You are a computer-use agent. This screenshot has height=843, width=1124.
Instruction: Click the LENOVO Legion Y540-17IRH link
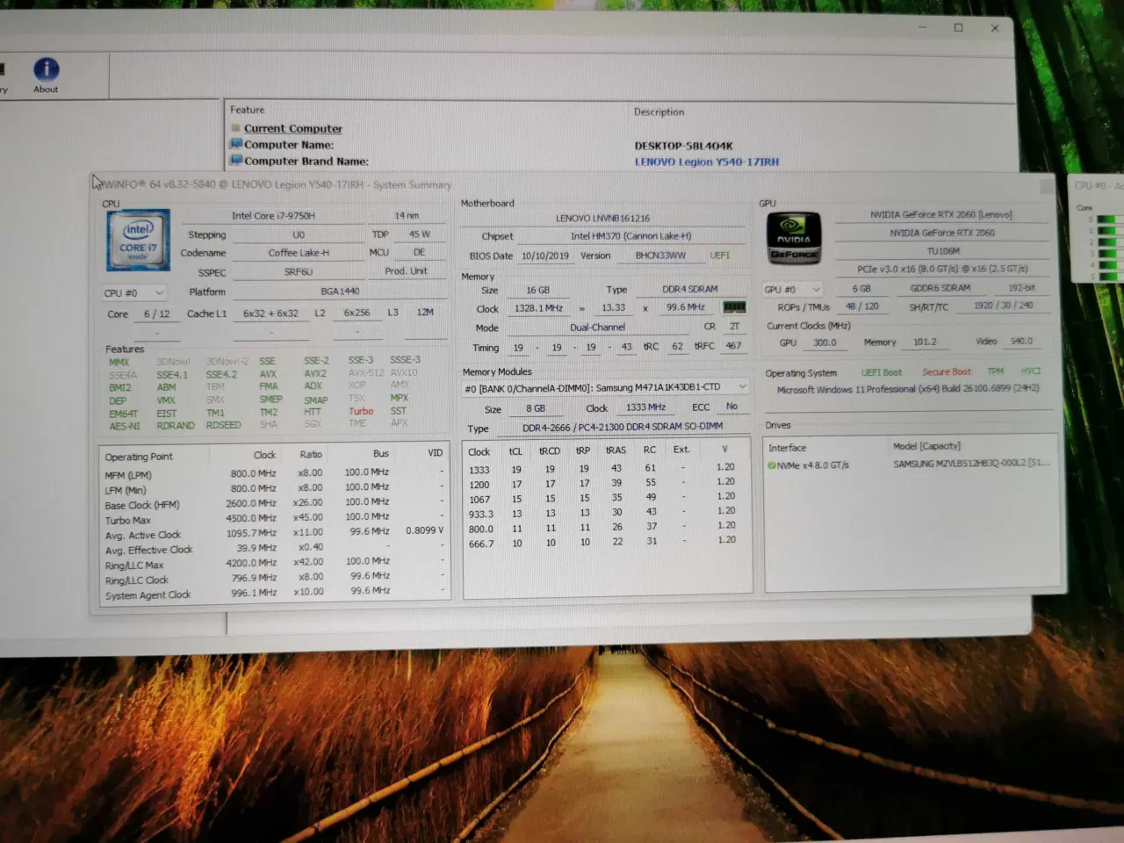pyautogui.click(x=705, y=162)
